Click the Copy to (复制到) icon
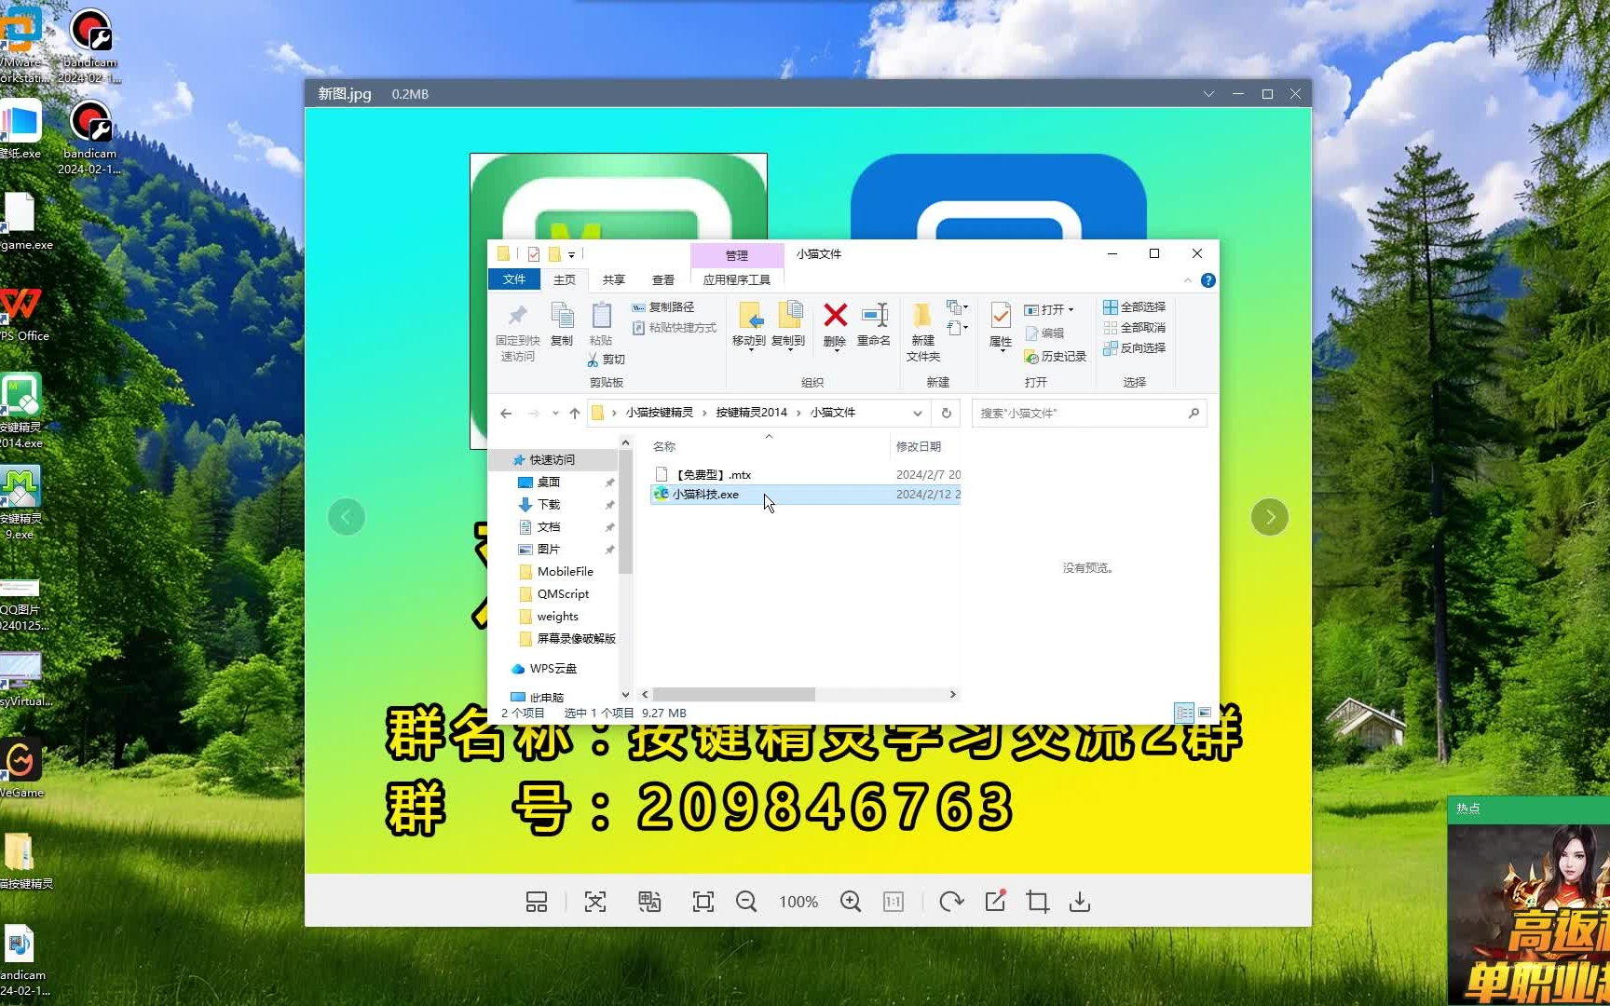 click(788, 325)
